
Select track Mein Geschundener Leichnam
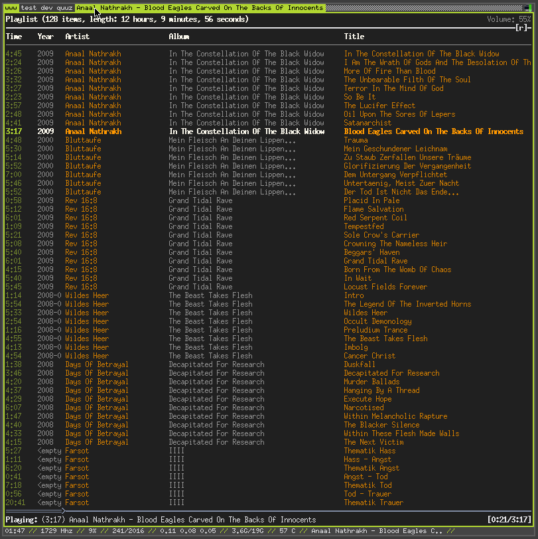(395, 149)
